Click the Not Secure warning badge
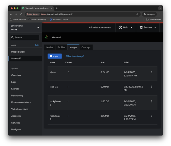 click(32, 14)
